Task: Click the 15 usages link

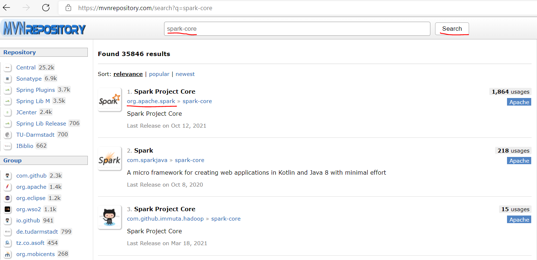Action: 515,209
